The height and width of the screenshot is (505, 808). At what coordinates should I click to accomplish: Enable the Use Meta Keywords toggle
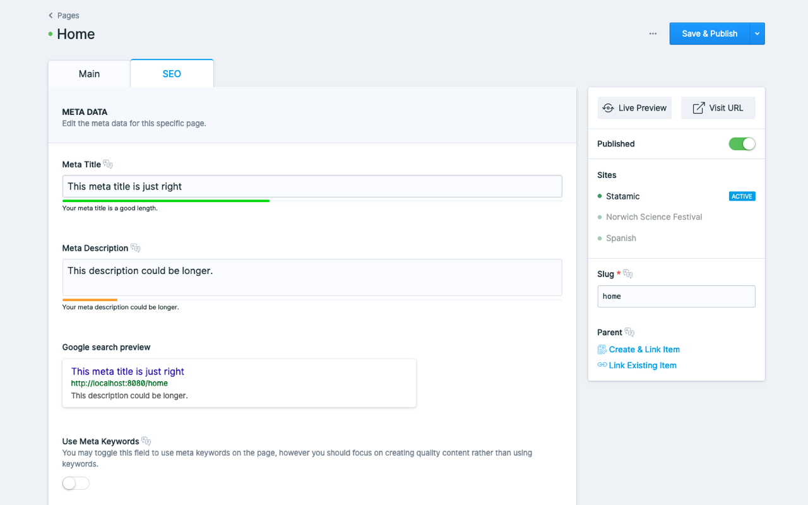tap(76, 484)
